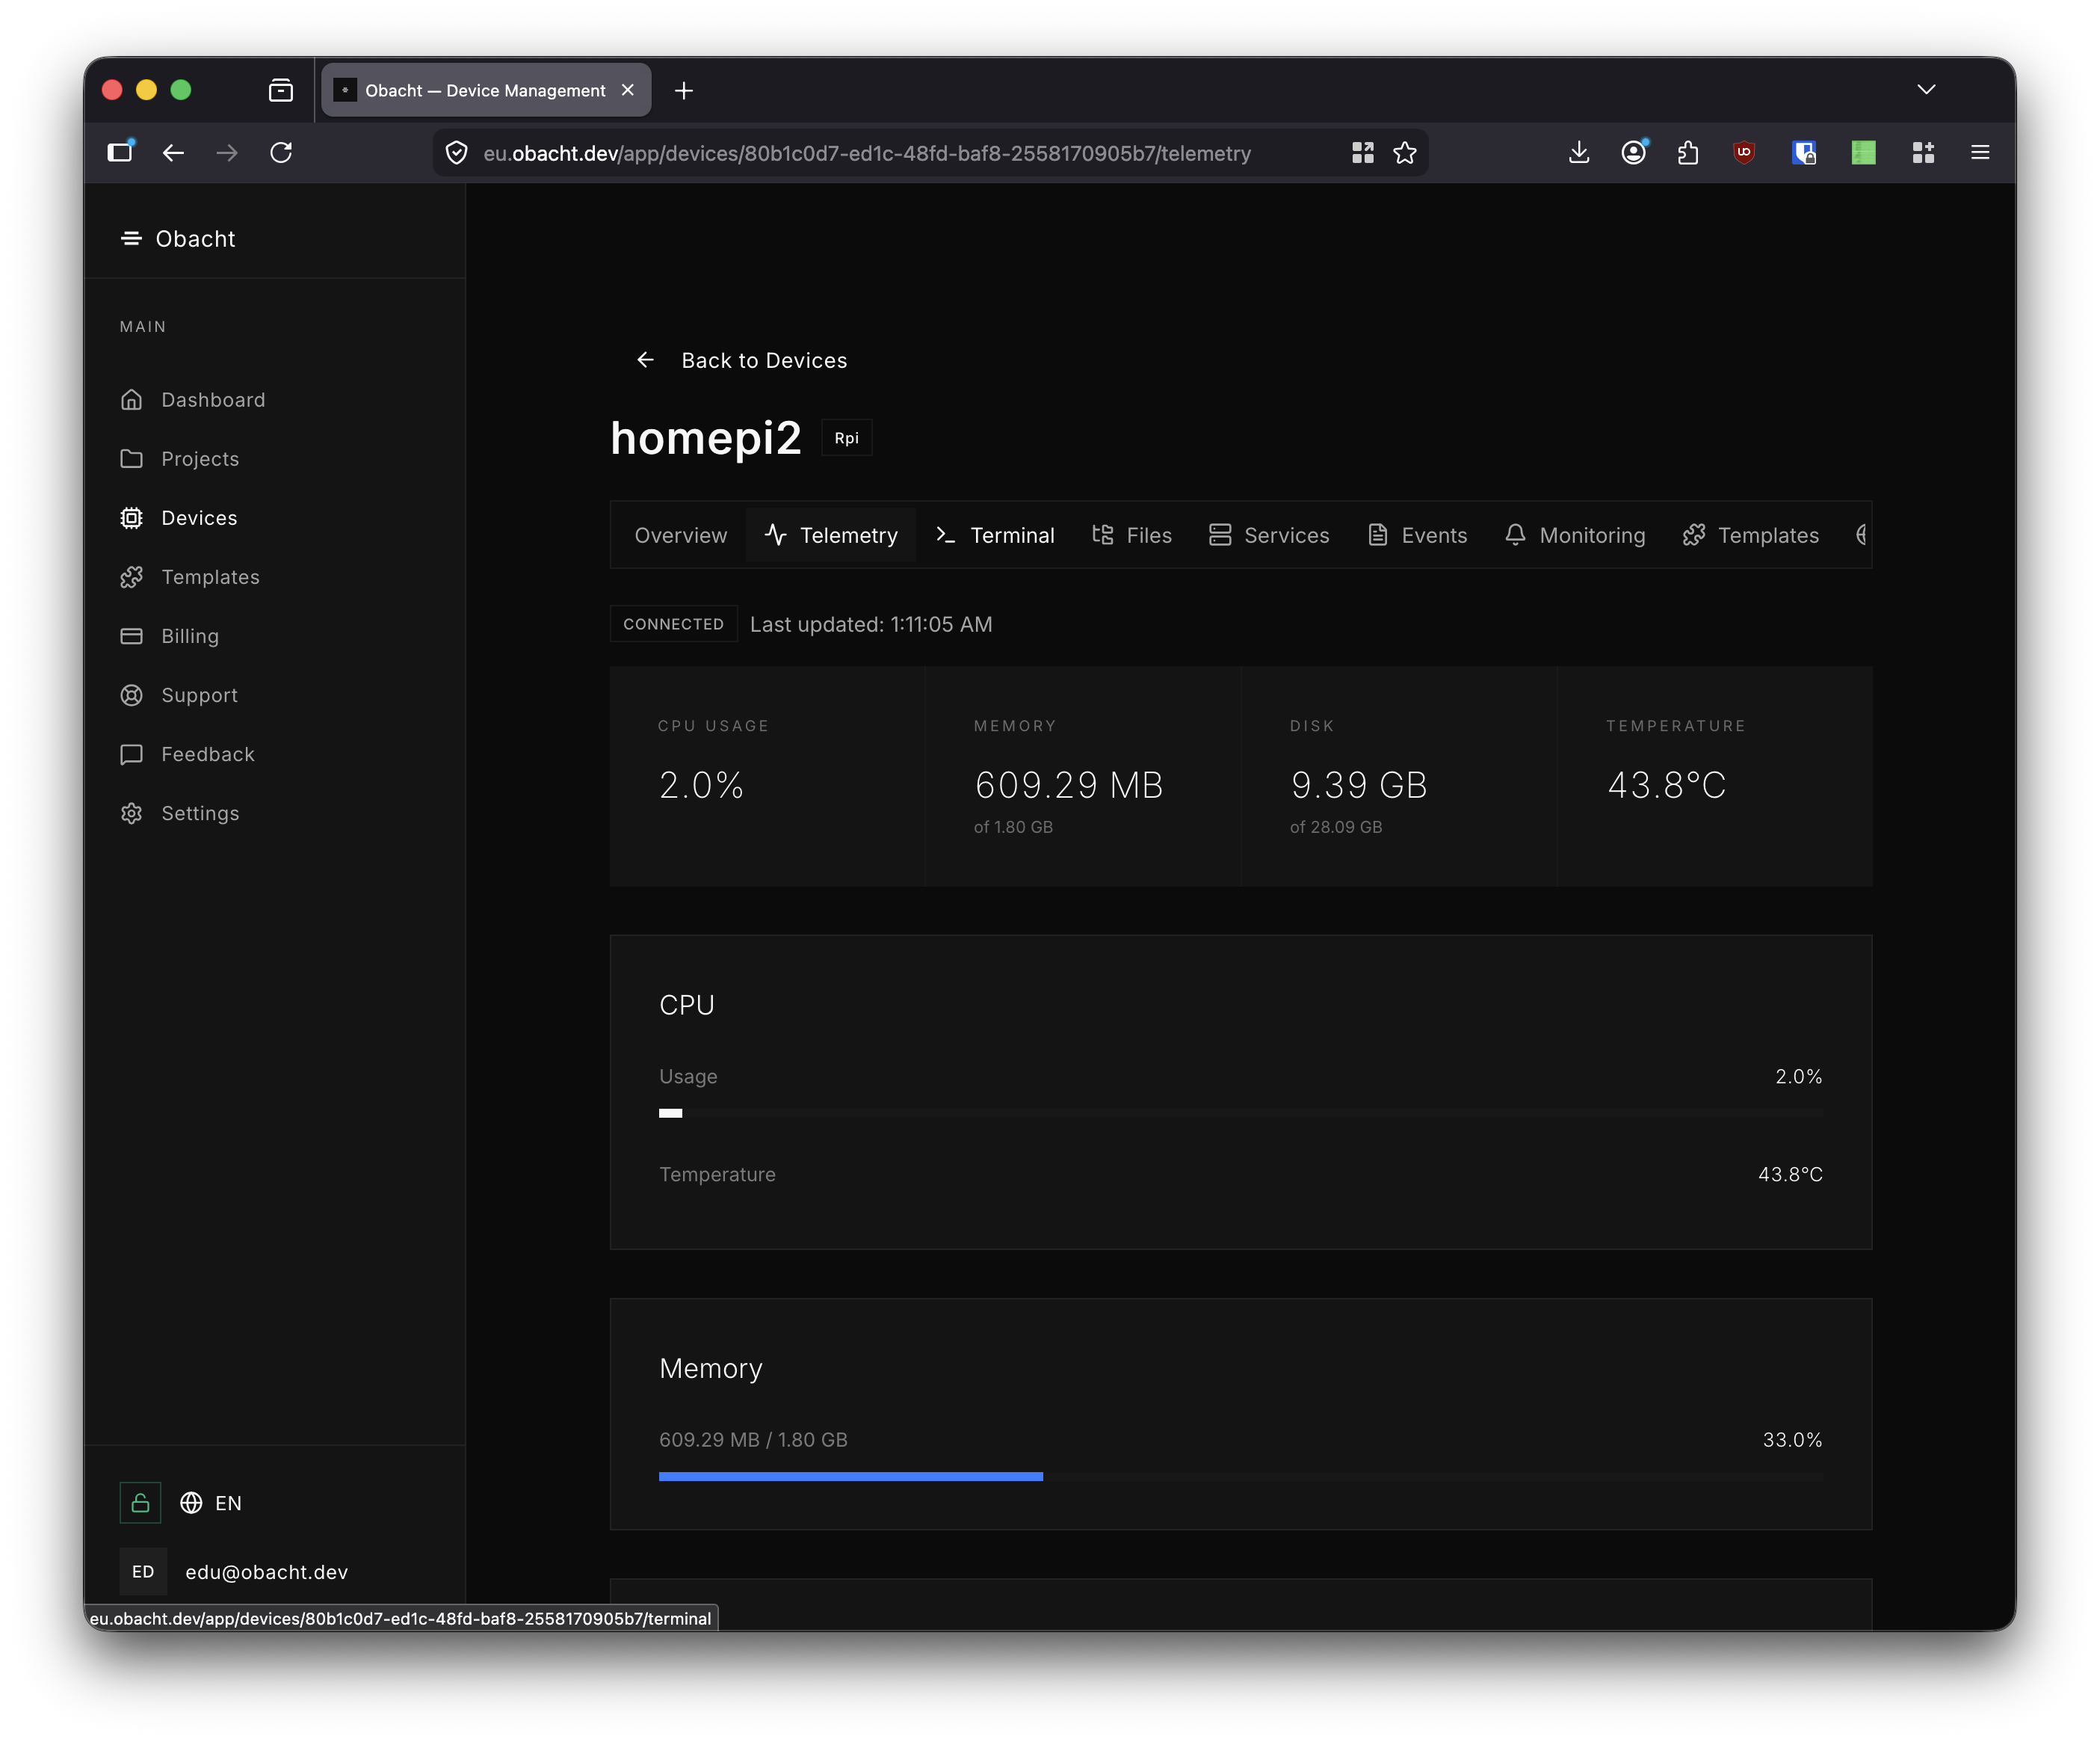Click the back arrow beside Back to Devices

[645, 359]
